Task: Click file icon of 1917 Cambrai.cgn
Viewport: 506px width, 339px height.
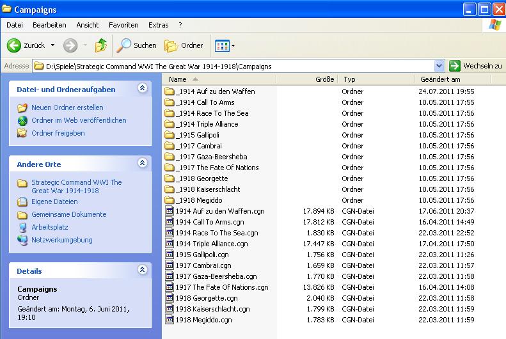Action: pos(170,265)
